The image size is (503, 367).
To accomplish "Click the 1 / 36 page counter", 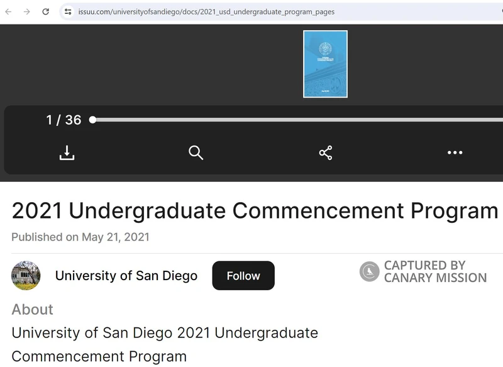I will (x=64, y=120).
